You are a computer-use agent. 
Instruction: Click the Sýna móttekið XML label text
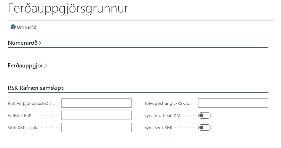(x=163, y=115)
